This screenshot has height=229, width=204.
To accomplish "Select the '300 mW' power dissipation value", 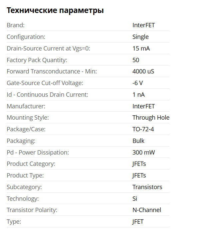I will (x=144, y=152).
